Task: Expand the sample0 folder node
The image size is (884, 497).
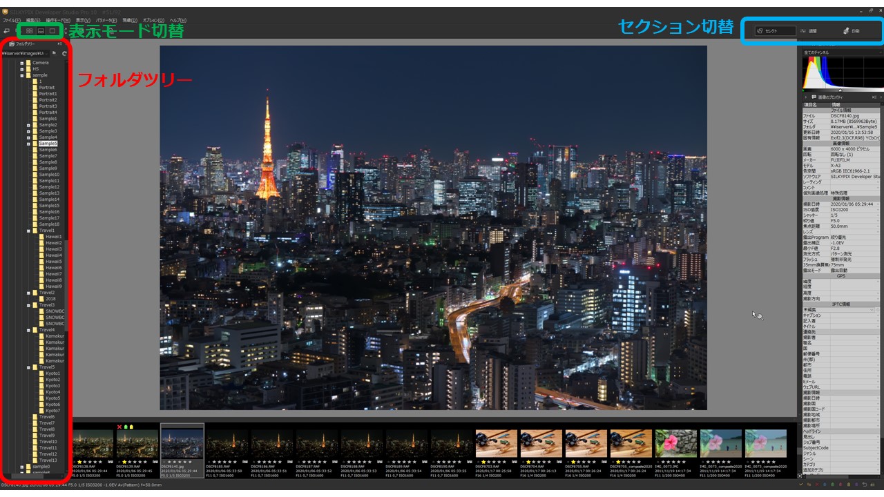Action: pos(22,467)
